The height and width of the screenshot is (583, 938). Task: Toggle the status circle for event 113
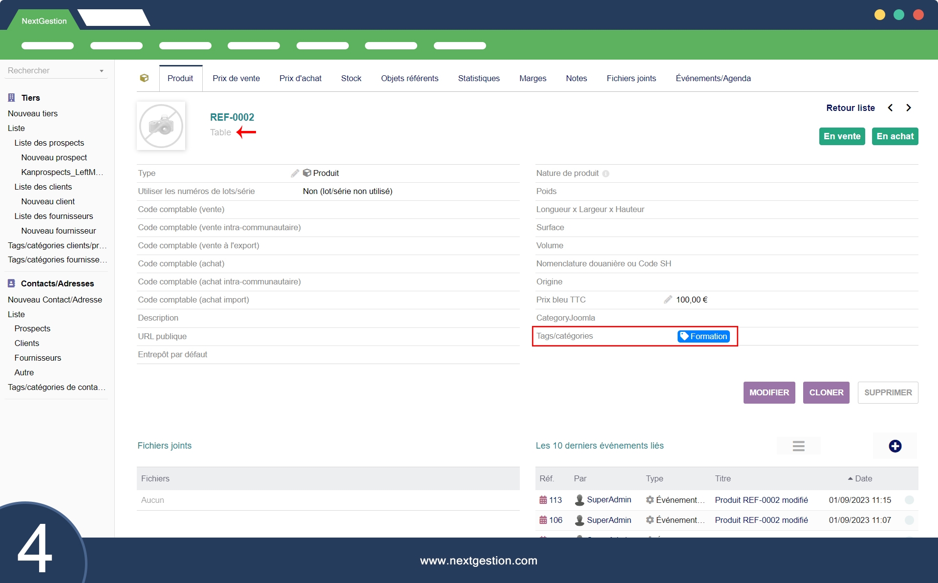[909, 500]
